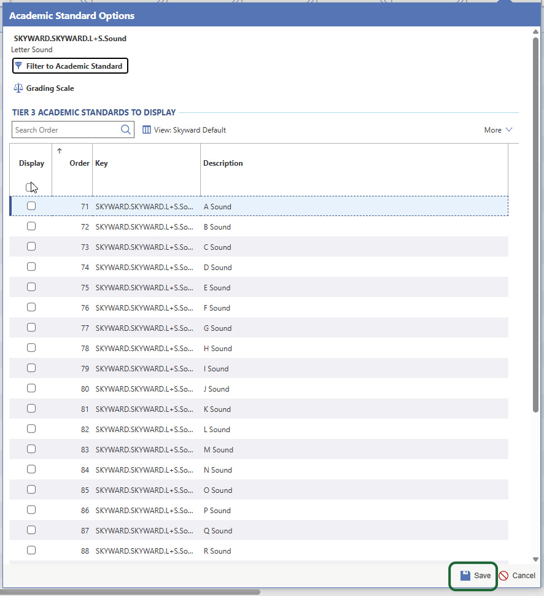Check the Display box for G Sound
Screen dimensions: 544x596
tap(31, 327)
